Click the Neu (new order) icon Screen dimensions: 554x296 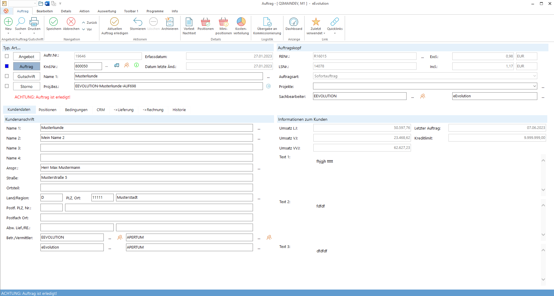point(9,22)
